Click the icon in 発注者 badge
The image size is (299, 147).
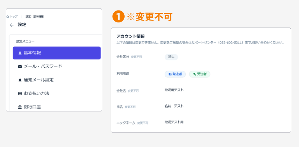[x=170, y=74]
